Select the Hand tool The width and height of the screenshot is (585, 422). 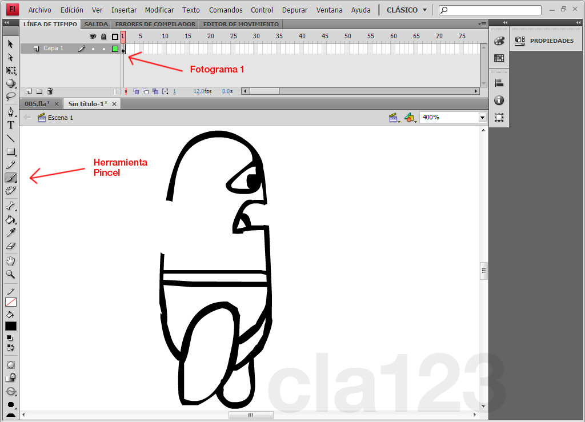tap(11, 261)
